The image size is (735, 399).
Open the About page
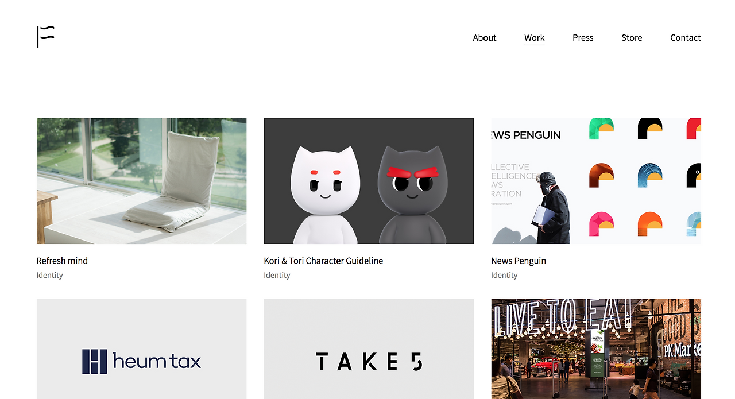(484, 38)
